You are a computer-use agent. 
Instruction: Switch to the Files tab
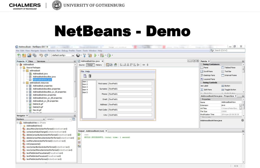pyautogui.click(x=31, y=61)
